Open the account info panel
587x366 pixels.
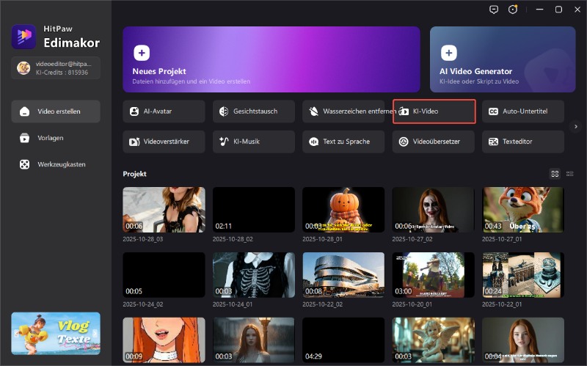(x=56, y=68)
